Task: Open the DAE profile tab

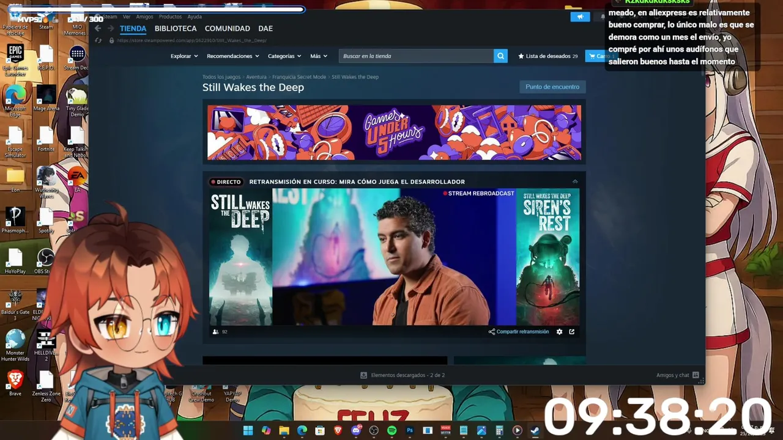Action: tap(265, 28)
